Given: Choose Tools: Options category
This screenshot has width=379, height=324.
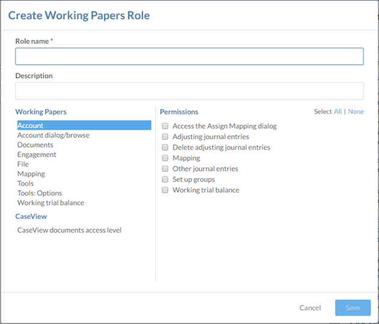Looking at the screenshot, I should point(39,193).
